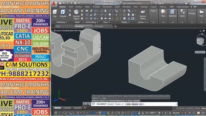Image resolution: width=206 pixels, height=116 pixels.
Task: Switch to the Solid ribbon tab
Action: click(x=70, y=7)
